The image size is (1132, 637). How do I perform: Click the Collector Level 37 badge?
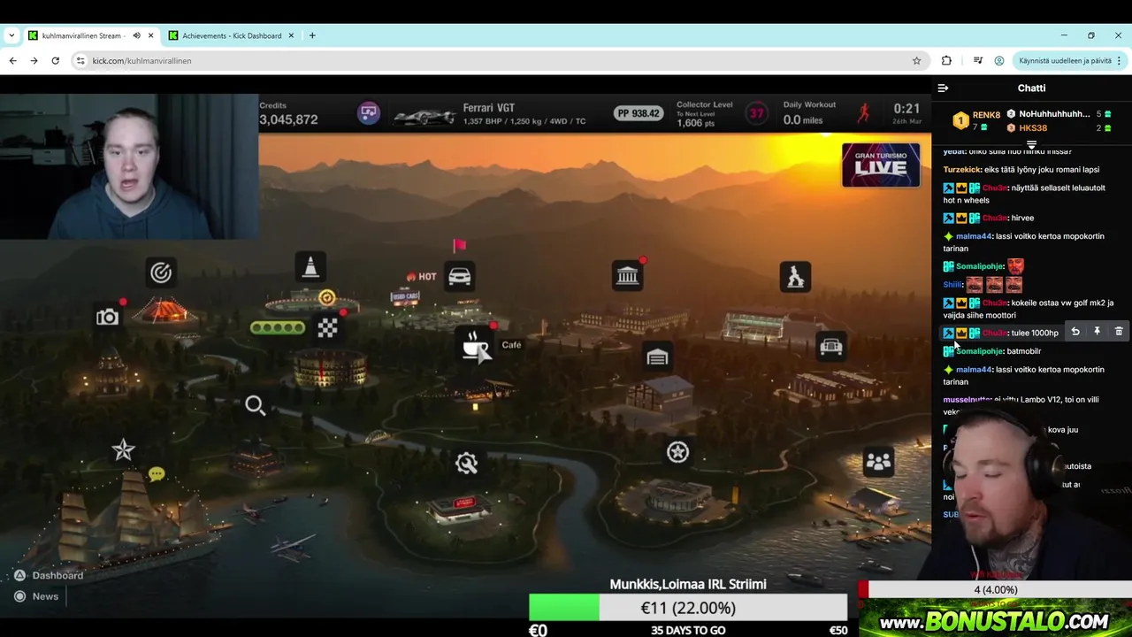click(x=756, y=113)
